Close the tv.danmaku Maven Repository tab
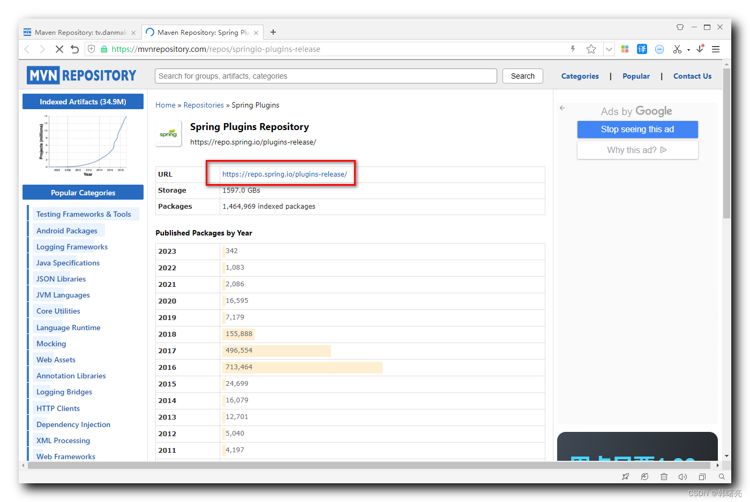750x502 pixels. tap(133, 33)
